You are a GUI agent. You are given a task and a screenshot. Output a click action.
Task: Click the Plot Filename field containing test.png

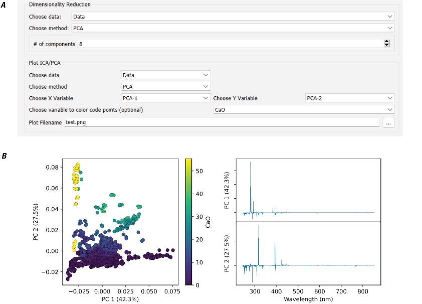(x=222, y=122)
